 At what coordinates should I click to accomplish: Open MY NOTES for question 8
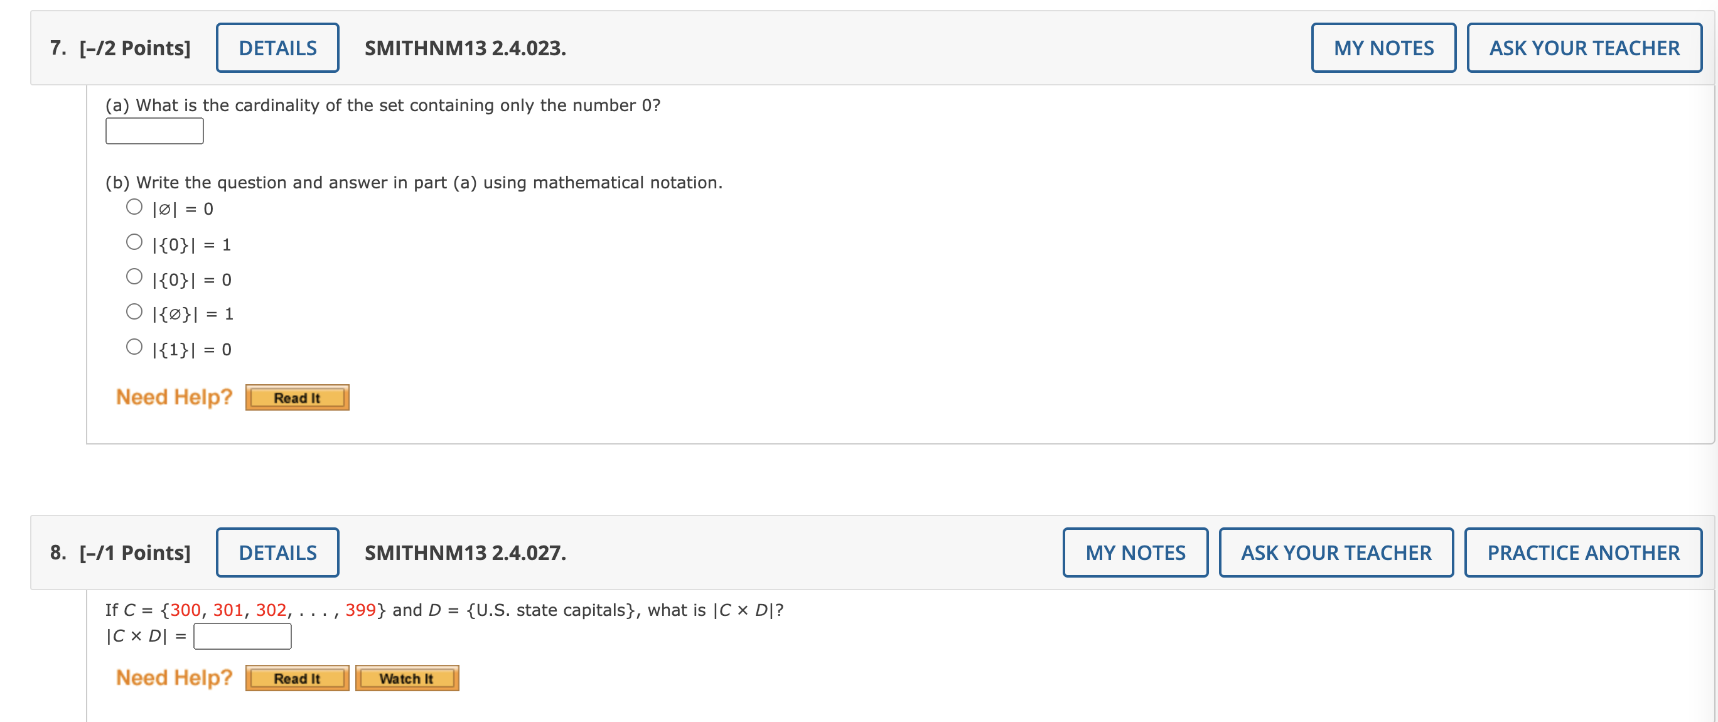(1134, 552)
